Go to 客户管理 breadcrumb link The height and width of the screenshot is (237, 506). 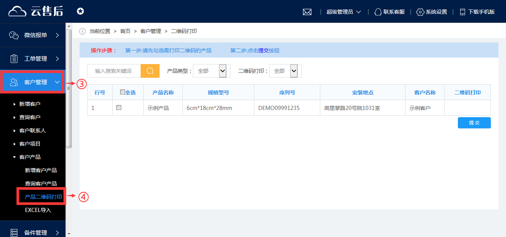(151, 31)
